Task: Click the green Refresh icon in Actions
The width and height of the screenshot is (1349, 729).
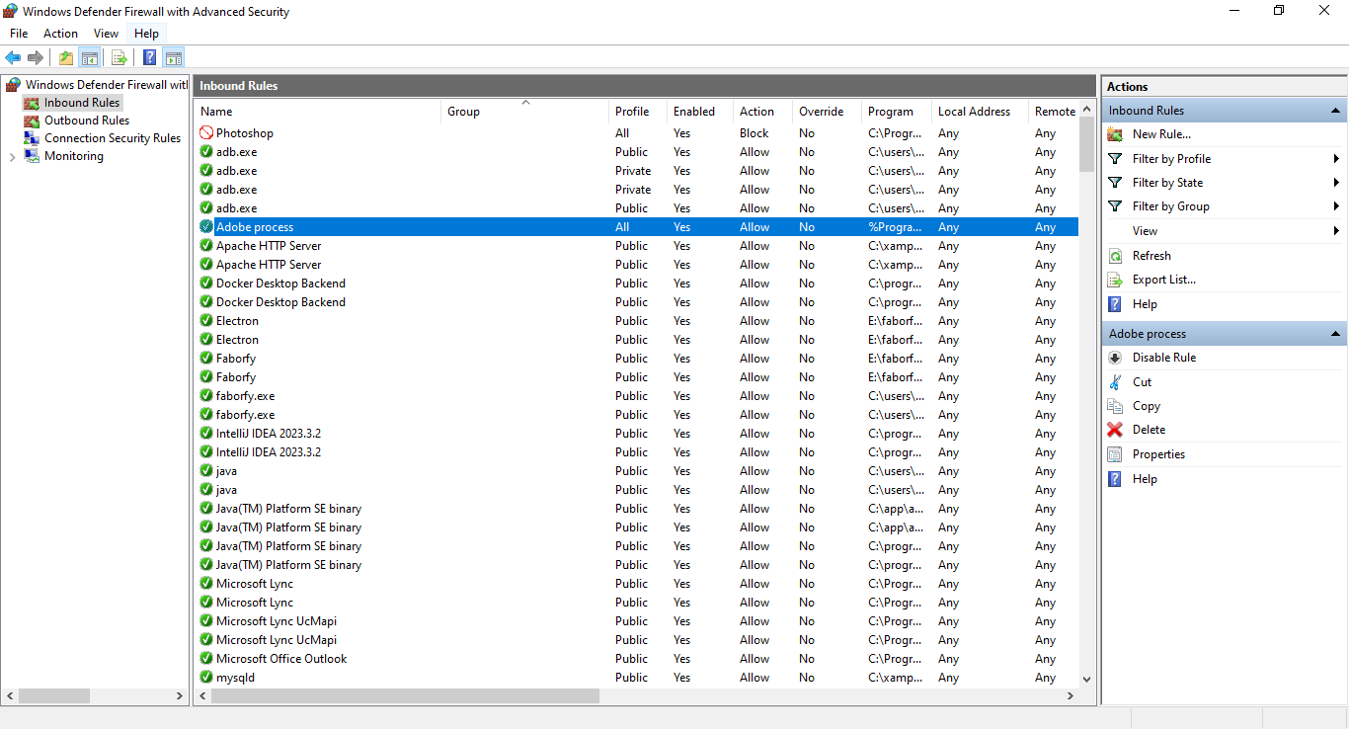Action: (1115, 256)
